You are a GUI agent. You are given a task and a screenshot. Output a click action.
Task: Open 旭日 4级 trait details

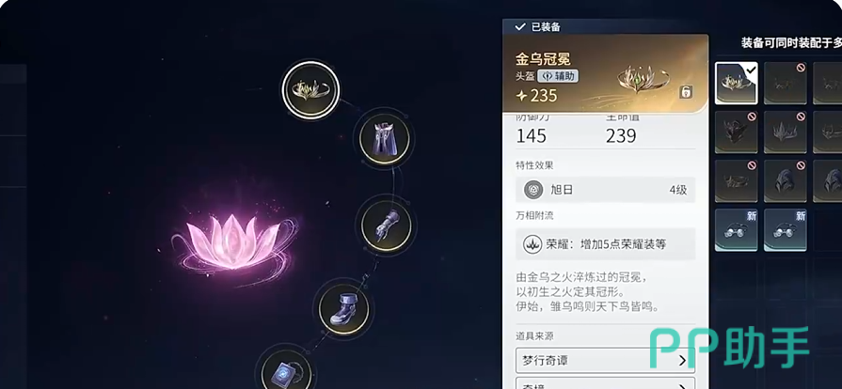(x=605, y=190)
